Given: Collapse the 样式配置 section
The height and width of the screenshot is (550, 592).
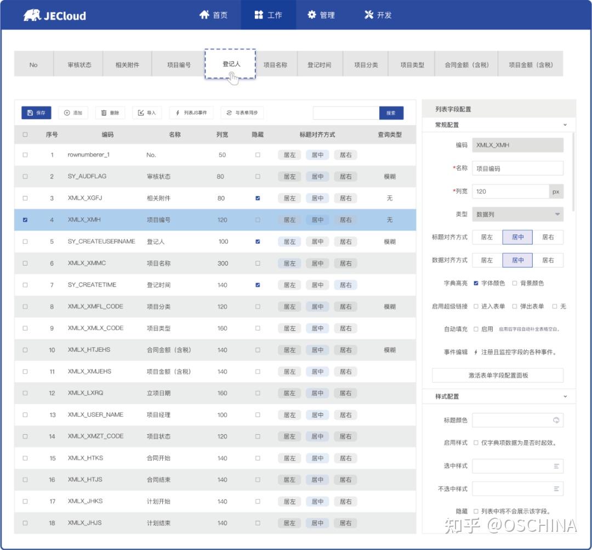Looking at the screenshot, I should [566, 396].
